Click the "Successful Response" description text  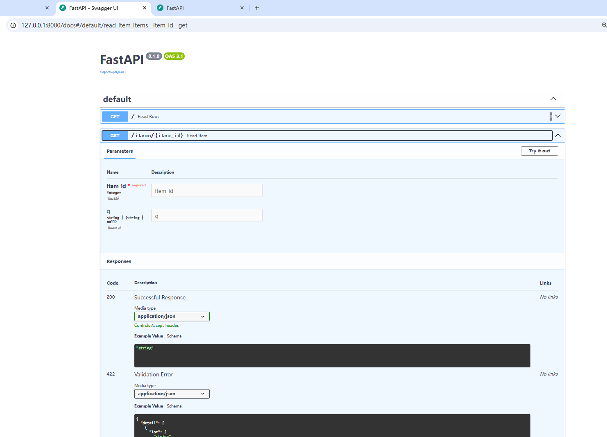click(x=160, y=298)
